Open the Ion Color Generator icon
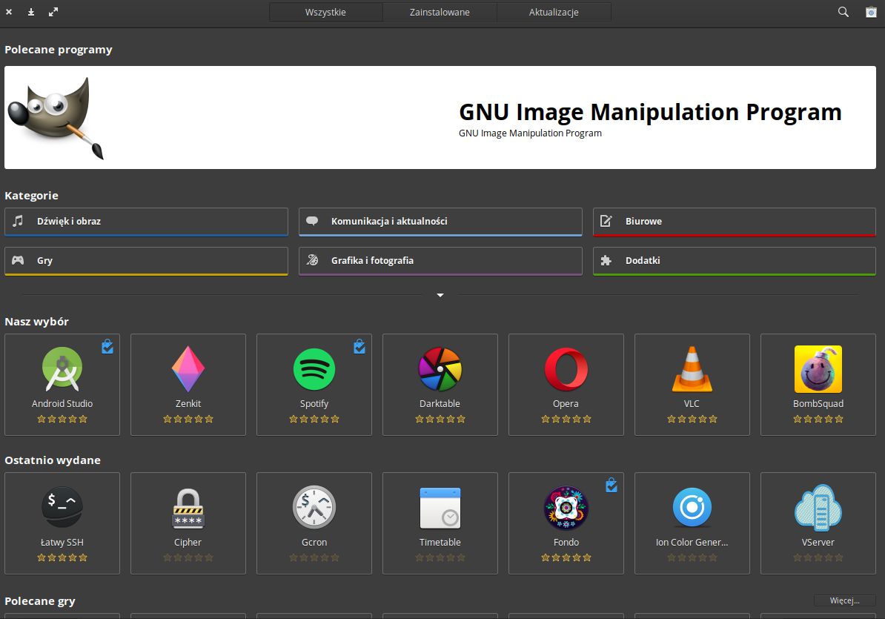Viewport: 885px width, 619px height. (692, 507)
